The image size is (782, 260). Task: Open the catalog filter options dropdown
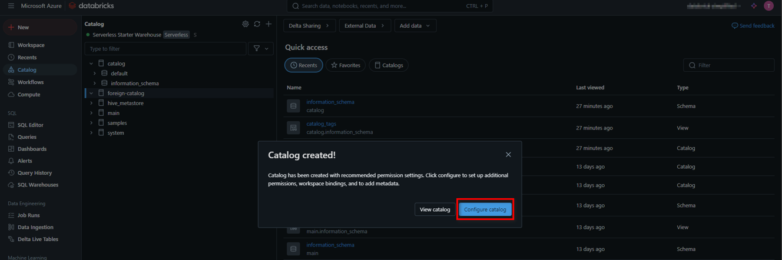261,49
